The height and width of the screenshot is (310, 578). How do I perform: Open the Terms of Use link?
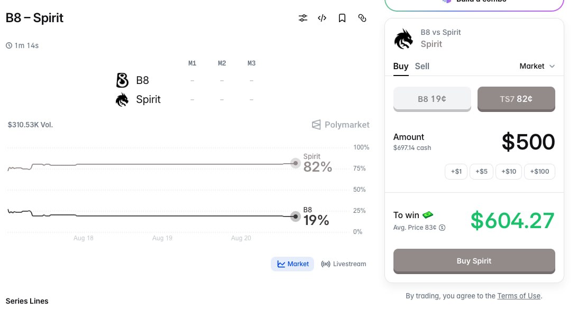[x=519, y=296]
